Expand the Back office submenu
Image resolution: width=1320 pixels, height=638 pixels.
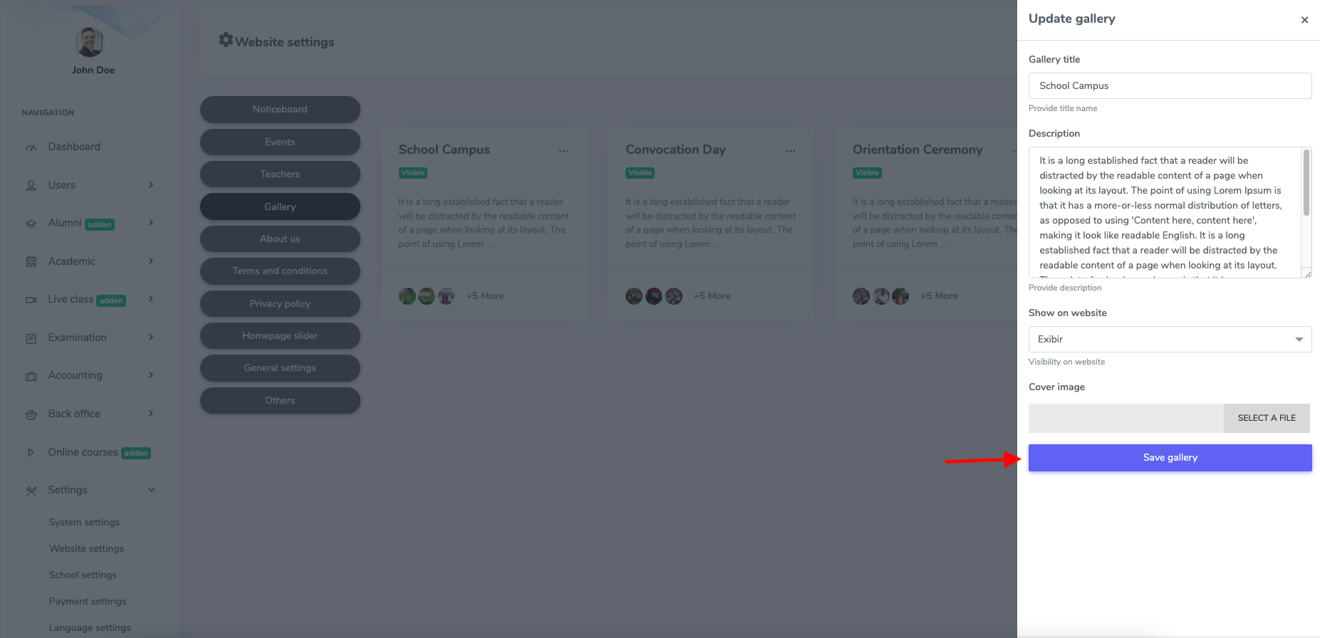pos(150,414)
